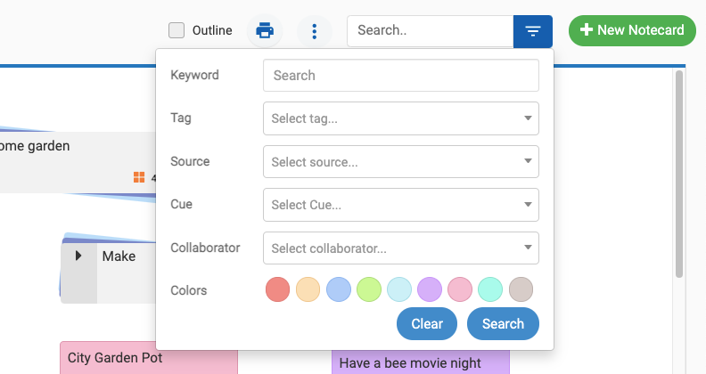
Task: Open the Select Cue dropdown
Action: click(x=400, y=205)
